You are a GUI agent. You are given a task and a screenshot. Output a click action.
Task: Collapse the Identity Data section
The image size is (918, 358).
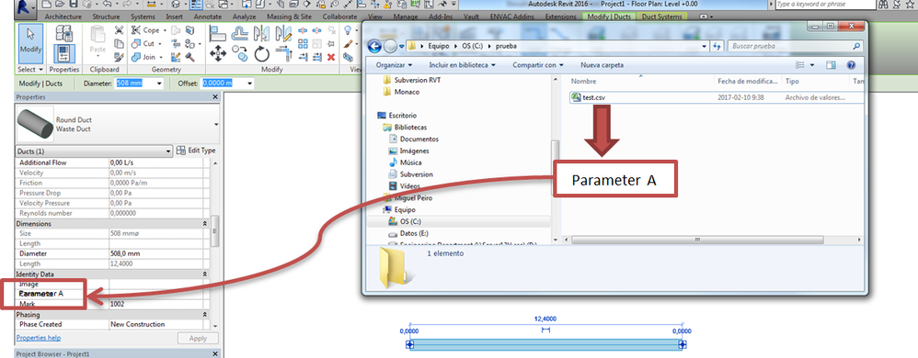pyautogui.click(x=205, y=274)
